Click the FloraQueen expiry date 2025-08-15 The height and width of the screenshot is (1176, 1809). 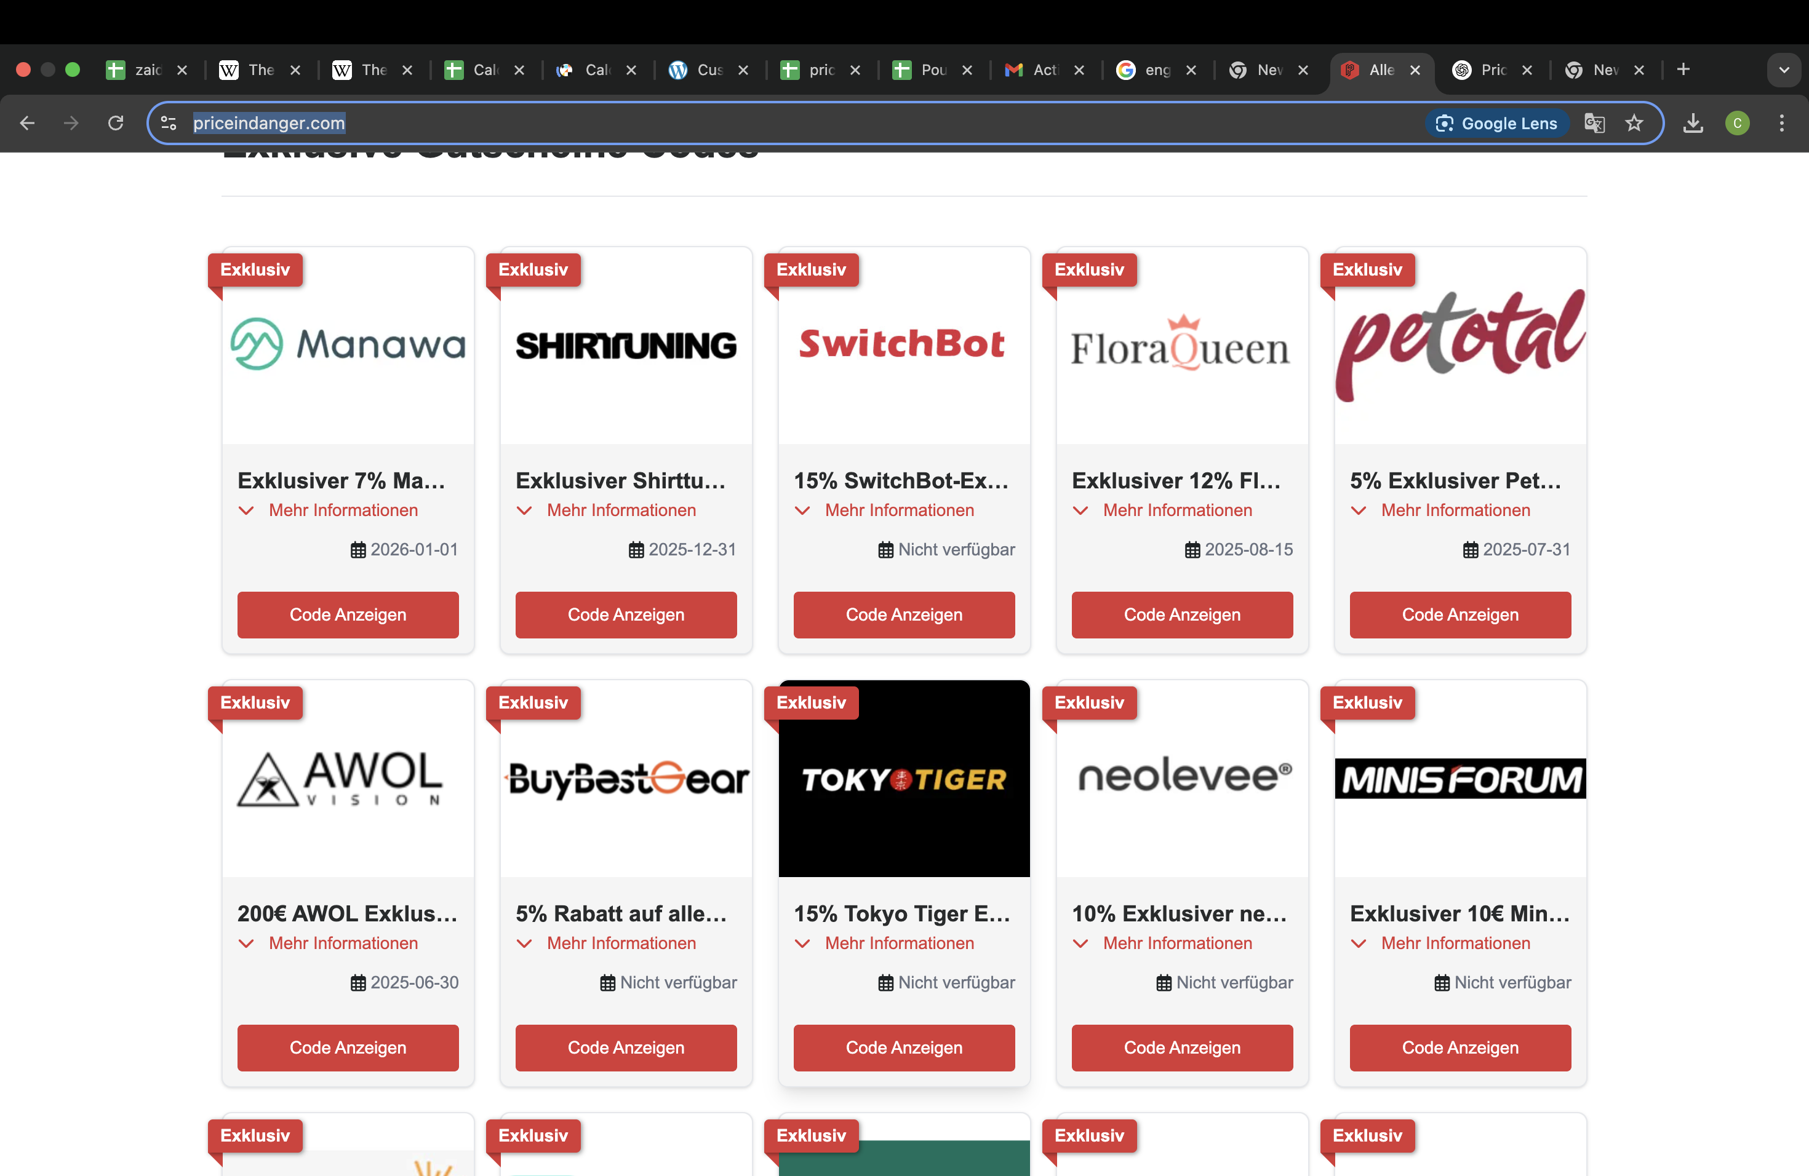pyautogui.click(x=1249, y=549)
